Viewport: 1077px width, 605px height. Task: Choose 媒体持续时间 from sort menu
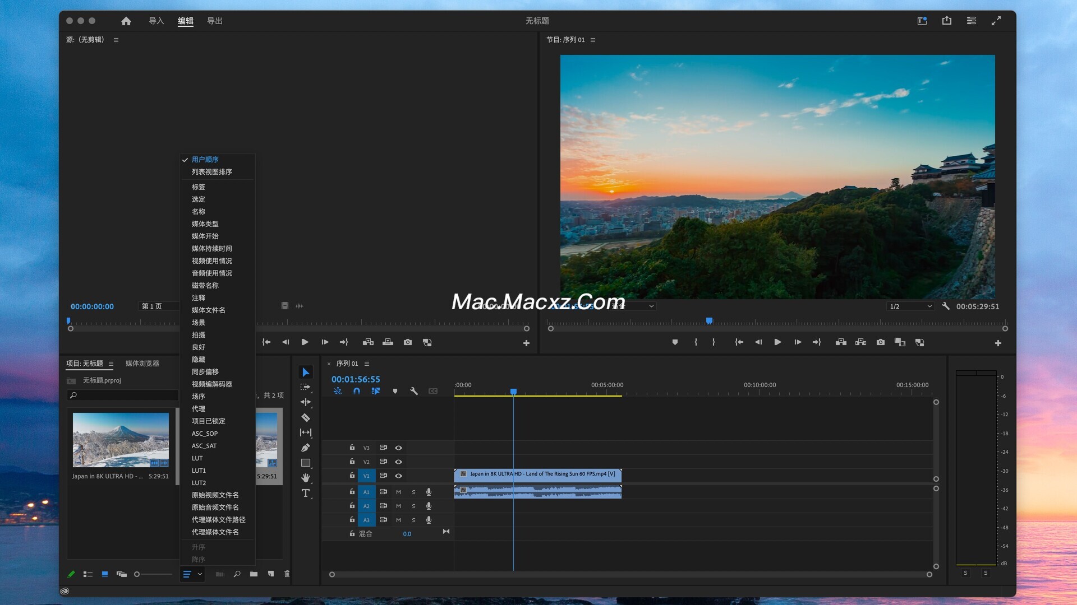[x=211, y=248]
